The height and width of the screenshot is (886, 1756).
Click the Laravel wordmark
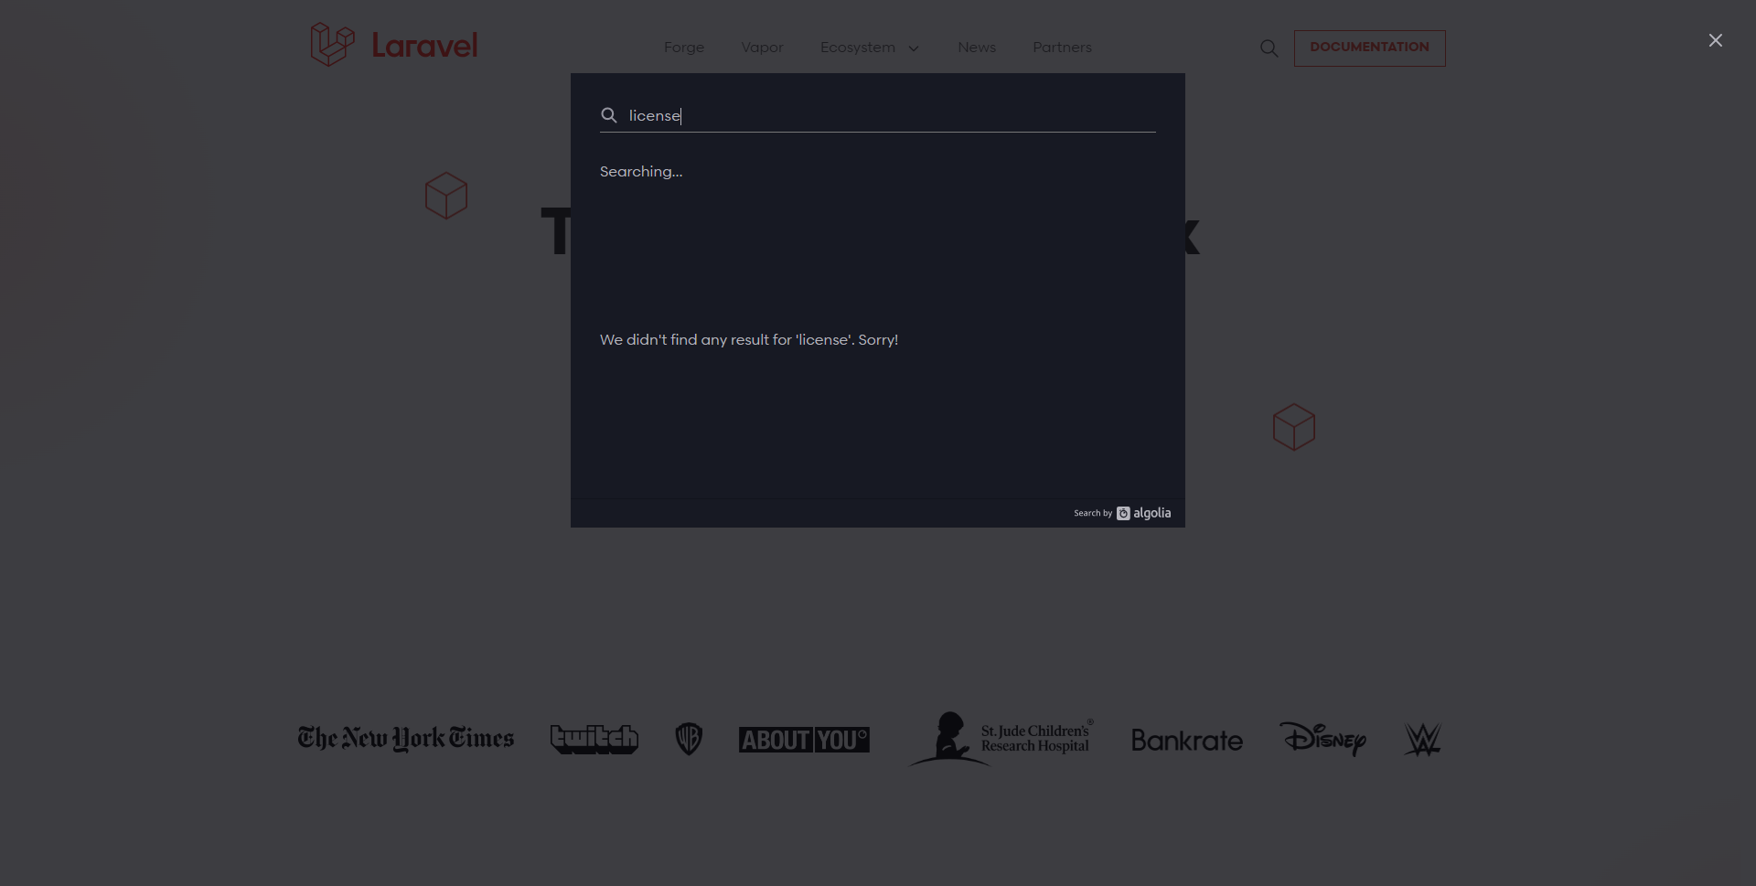424,46
